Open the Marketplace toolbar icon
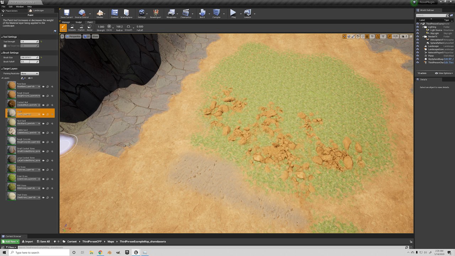The height and width of the screenshot is (256, 455). 126,14
